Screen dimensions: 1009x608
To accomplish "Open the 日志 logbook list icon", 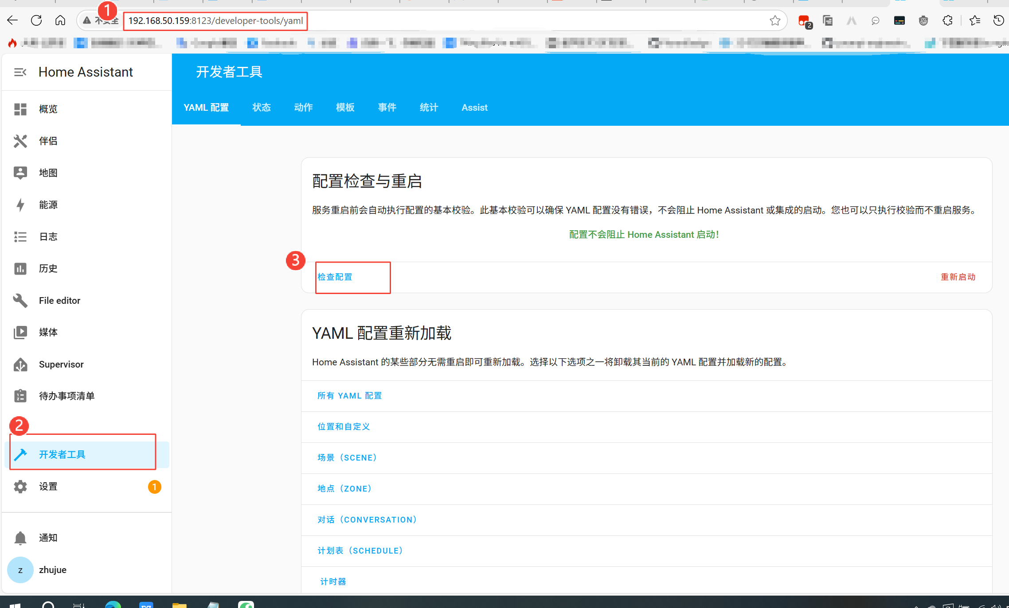I will [20, 236].
